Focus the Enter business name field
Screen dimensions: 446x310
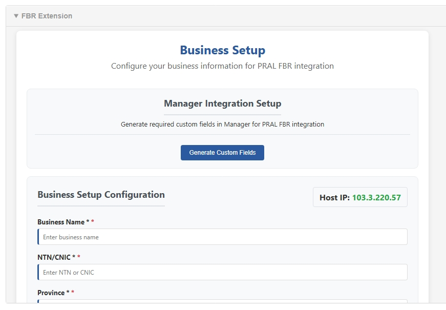[x=222, y=237]
